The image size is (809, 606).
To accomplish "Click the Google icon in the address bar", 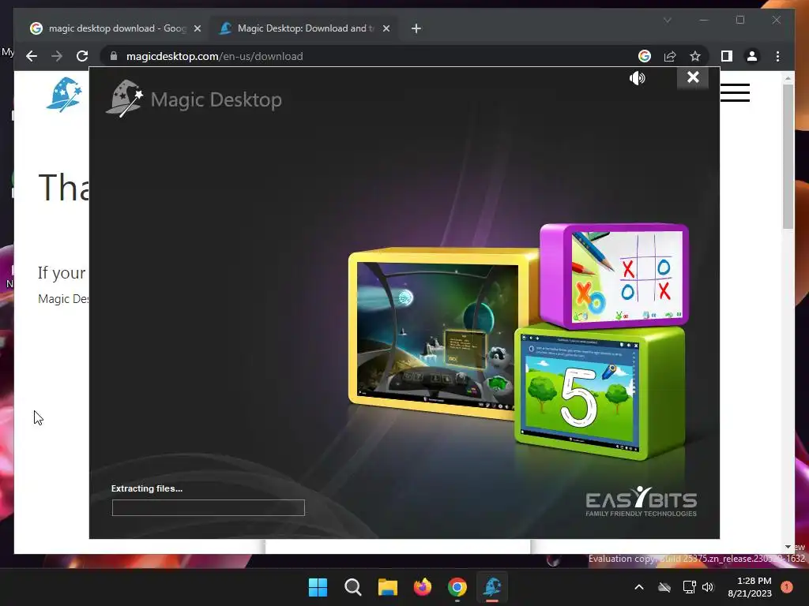I will 645,56.
